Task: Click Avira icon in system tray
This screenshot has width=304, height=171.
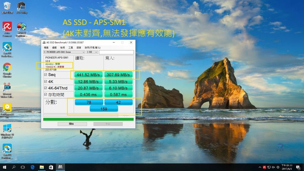Action: [264, 167]
